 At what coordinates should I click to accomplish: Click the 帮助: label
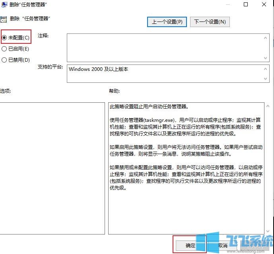tap(115, 91)
